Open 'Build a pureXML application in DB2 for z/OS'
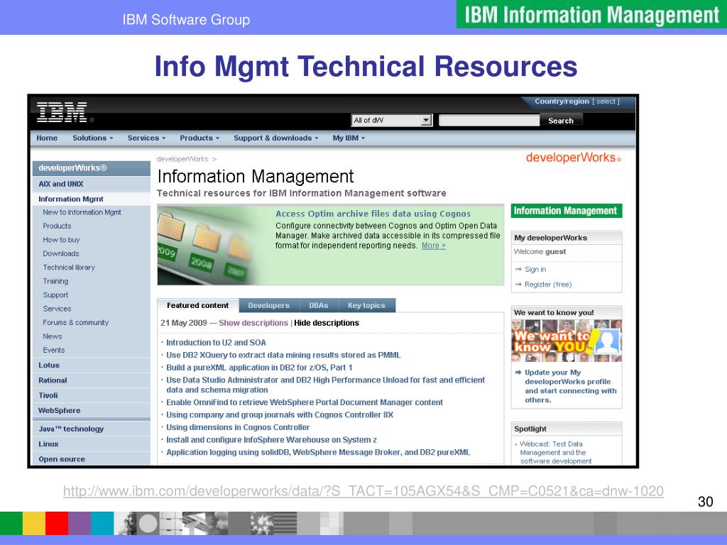The width and height of the screenshot is (727, 545). click(x=259, y=368)
